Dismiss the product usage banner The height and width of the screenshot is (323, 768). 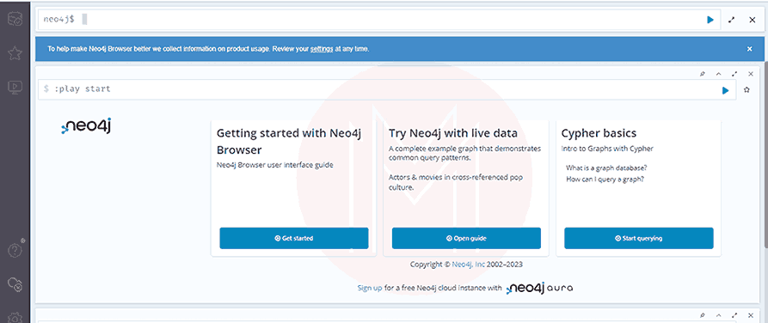pyautogui.click(x=749, y=49)
